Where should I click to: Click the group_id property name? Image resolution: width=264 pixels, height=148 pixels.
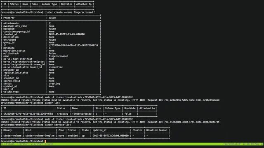[9, 43]
